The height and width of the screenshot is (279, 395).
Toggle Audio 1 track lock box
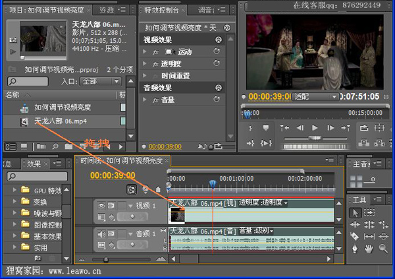(x=122, y=233)
